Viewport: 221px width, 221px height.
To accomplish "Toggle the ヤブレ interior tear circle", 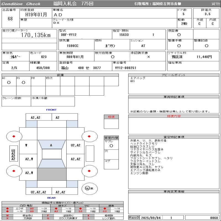I will 111,145.
